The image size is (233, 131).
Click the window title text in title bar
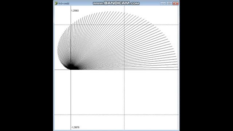tap(64, 3)
